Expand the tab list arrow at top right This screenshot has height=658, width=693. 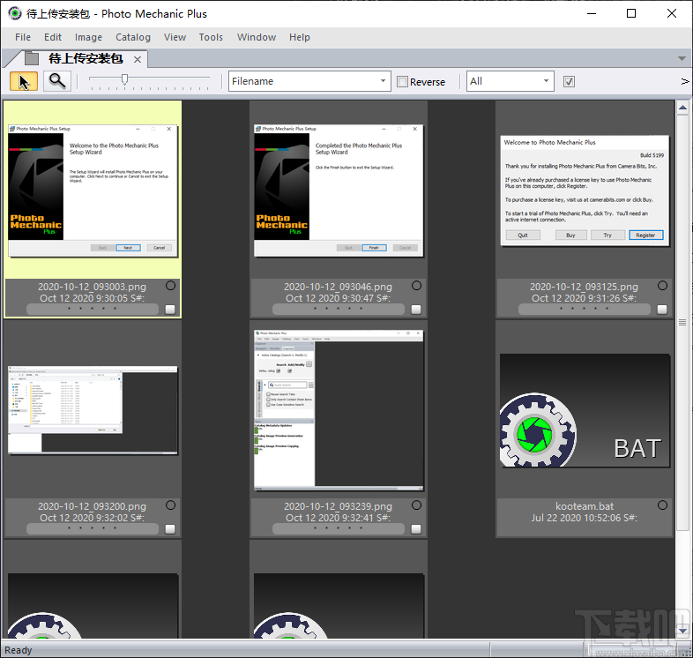(682, 59)
